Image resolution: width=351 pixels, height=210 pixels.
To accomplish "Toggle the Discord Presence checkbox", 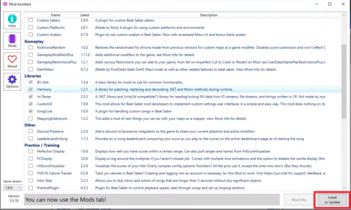I will pyautogui.click(x=30, y=131).
